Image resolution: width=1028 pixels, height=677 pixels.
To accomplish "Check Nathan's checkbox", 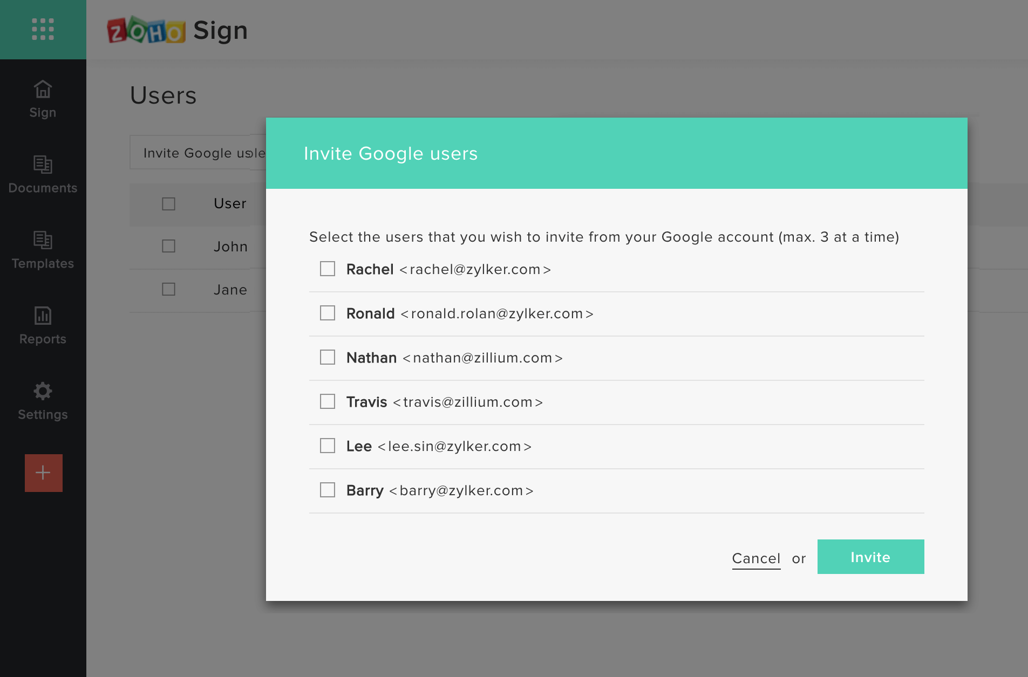I will 328,357.
